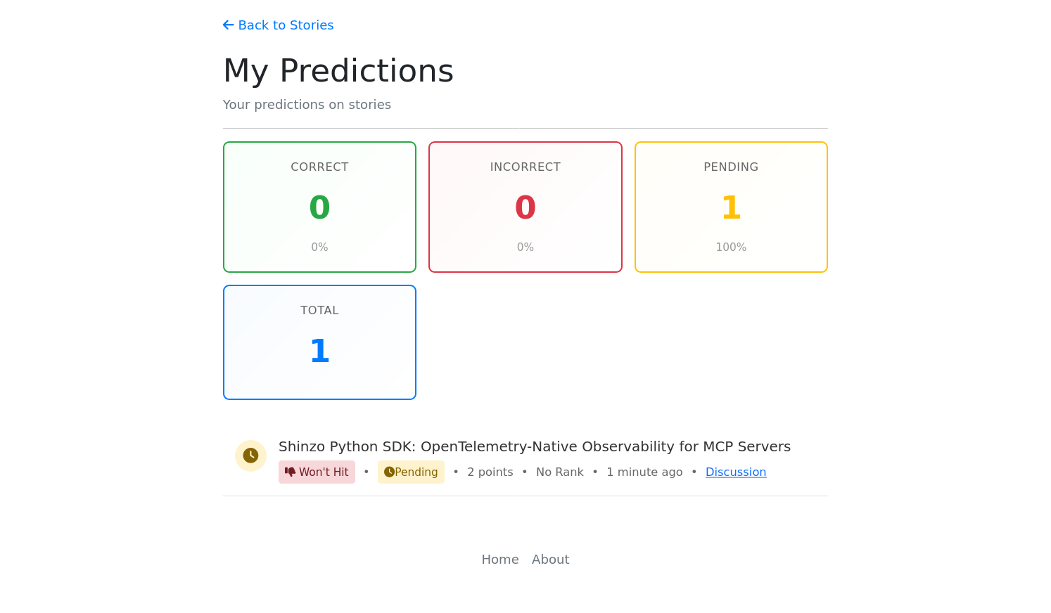Viewport: 1051px width, 613px height.
Task: Click the blue total count number
Action: point(319,351)
